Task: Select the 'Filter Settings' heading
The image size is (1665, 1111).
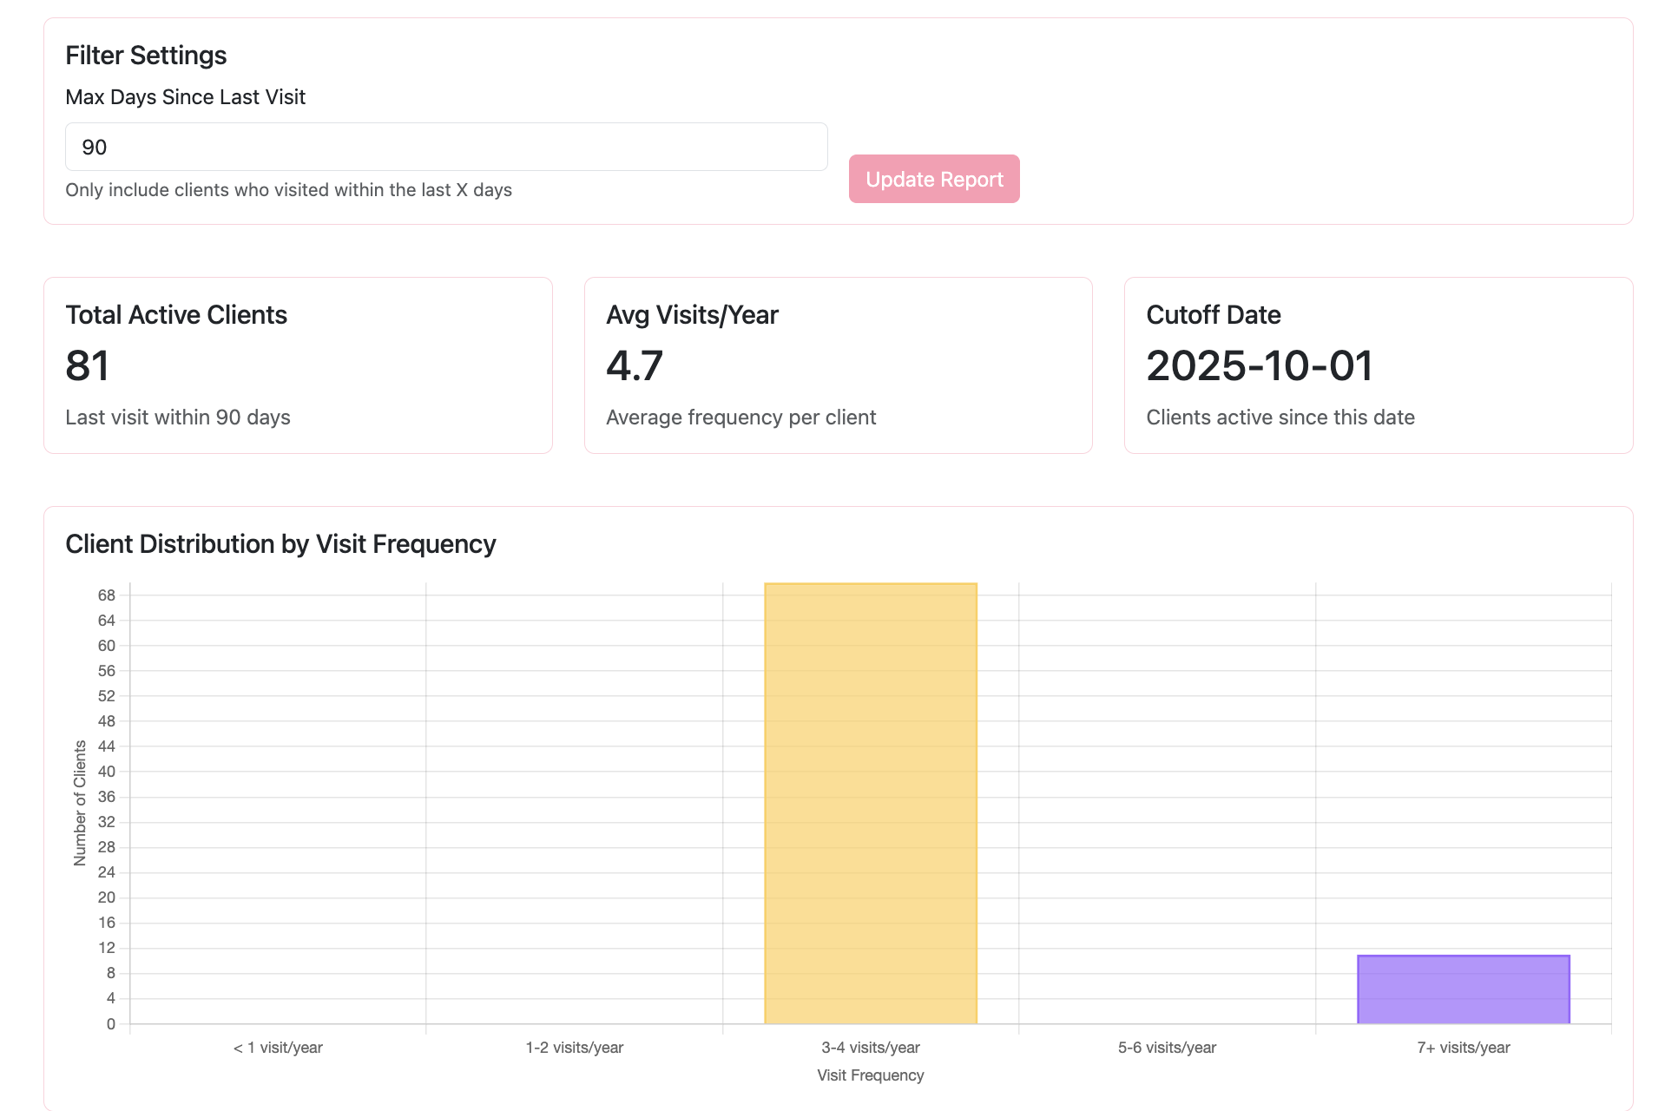Action: tap(146, 56)
